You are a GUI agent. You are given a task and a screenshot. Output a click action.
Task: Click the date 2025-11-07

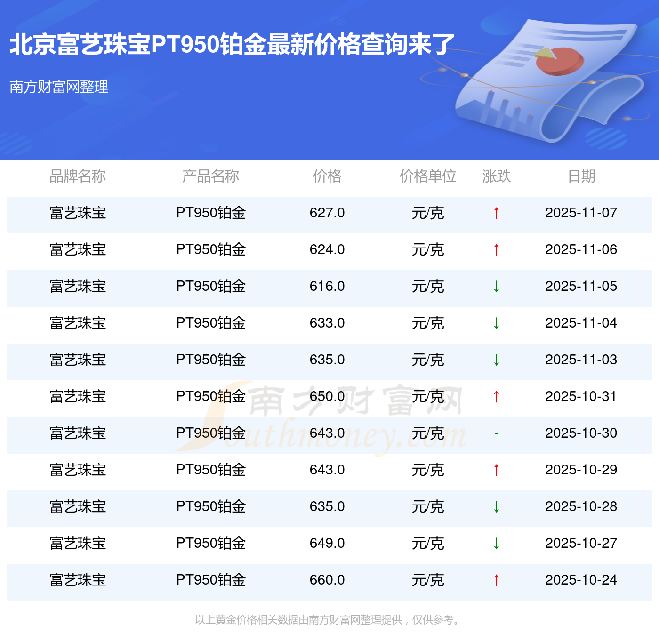tap(581, 213)
